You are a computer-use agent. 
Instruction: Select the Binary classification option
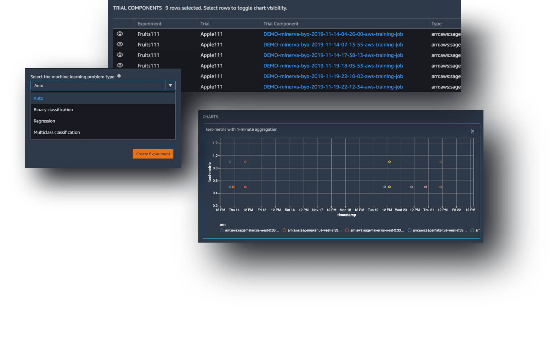[53, 109]
